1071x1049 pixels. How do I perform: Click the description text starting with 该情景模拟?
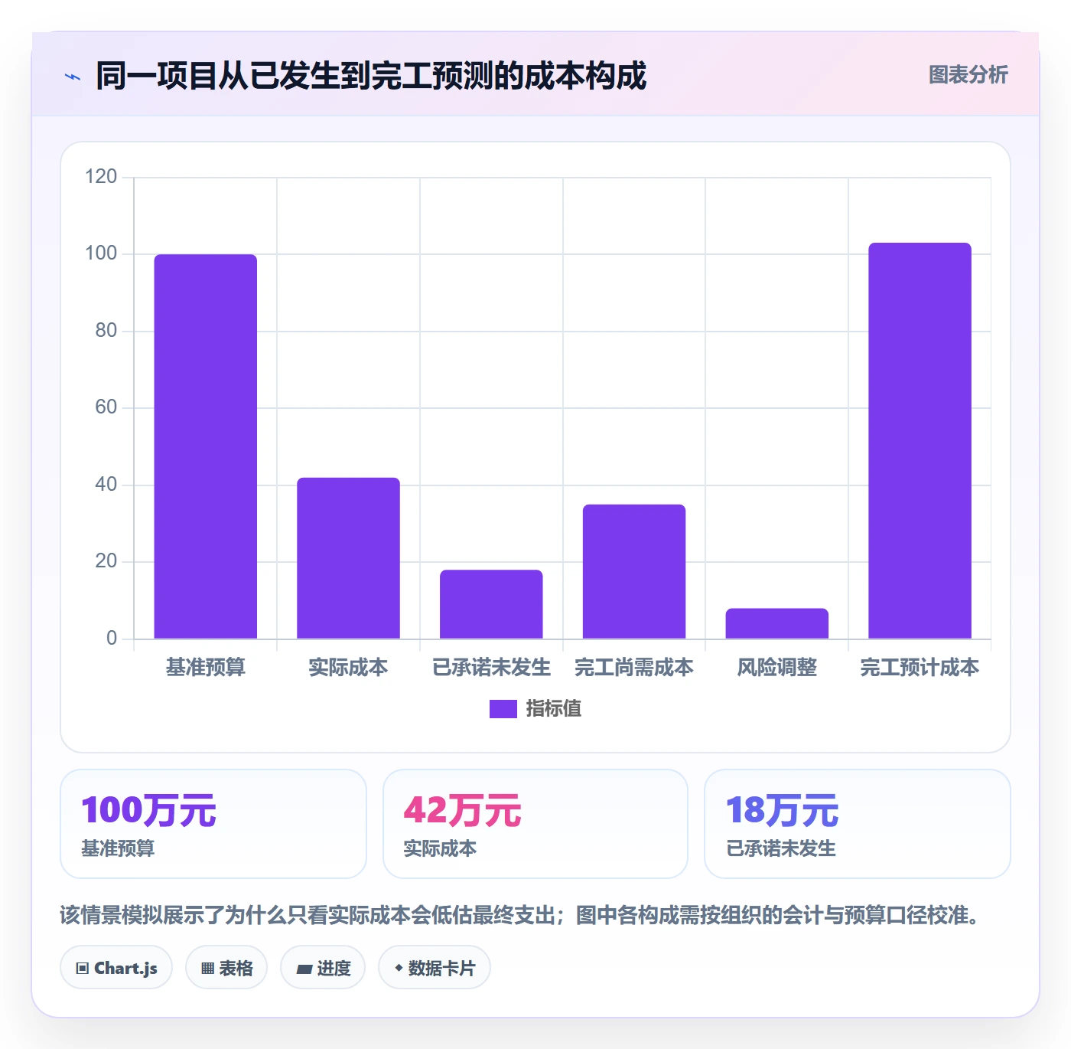[x=522, y=915]
